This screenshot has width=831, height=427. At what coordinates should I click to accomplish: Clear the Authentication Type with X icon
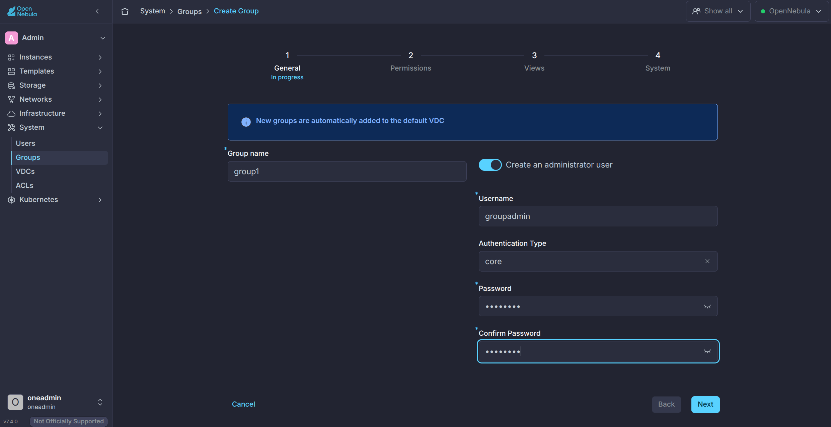pos(707,261)
